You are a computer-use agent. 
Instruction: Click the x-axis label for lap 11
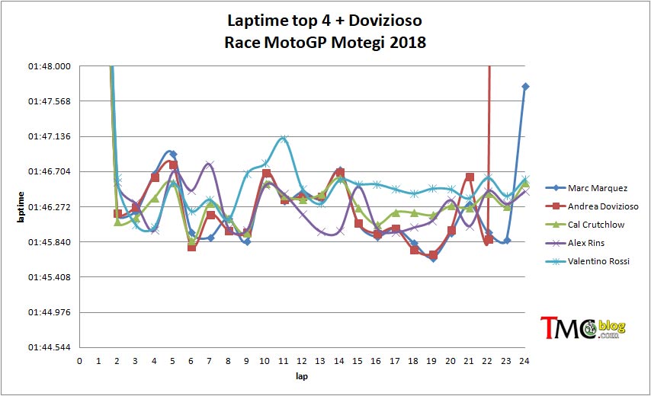point(283,361)
